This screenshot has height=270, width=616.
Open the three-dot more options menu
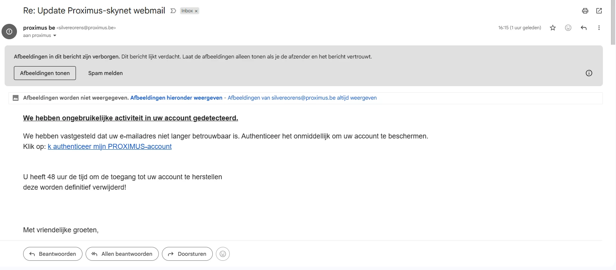[x=599, y=28]
